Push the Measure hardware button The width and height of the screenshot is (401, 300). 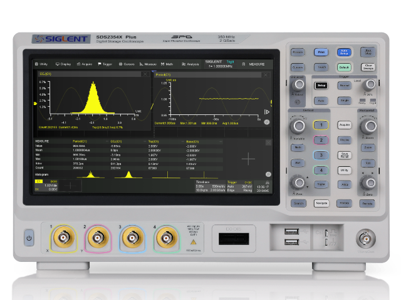click(x=298, y=52)
